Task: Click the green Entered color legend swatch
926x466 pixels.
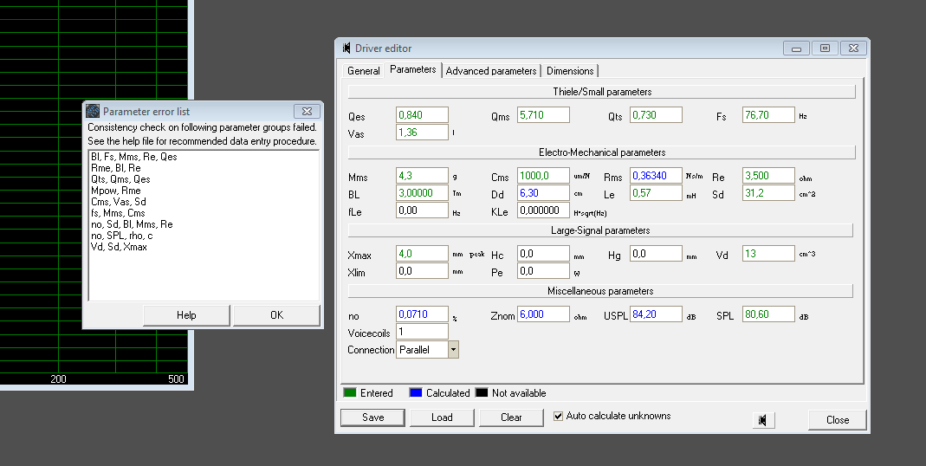Action: pyautogui.click(x=350, y=393)
